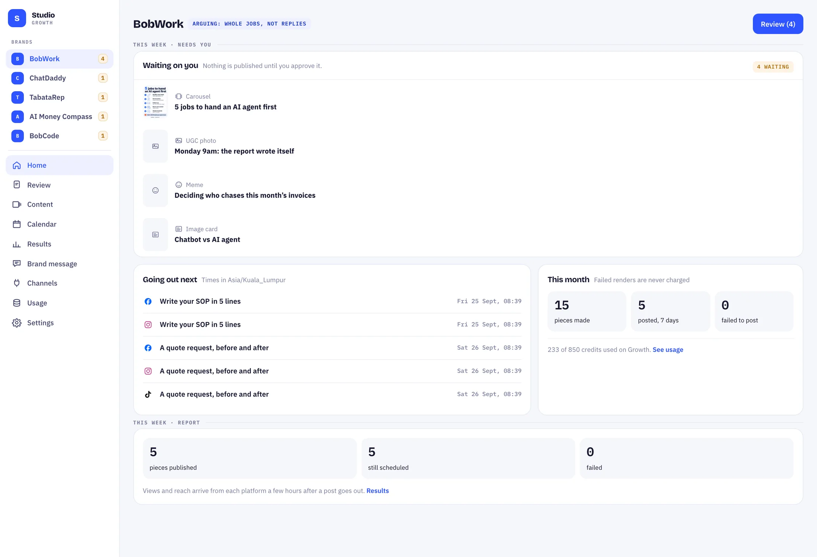The height and width of the screenshot is (557, 817).
Task: Click the Review (4) button
Action: click(x=778, y=24)
